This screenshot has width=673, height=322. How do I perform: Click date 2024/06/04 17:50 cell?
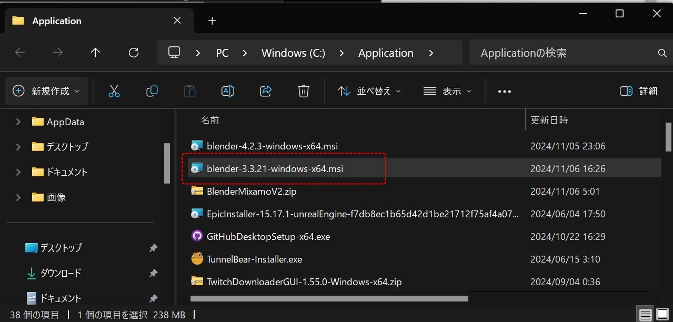[x=568, y=214]
